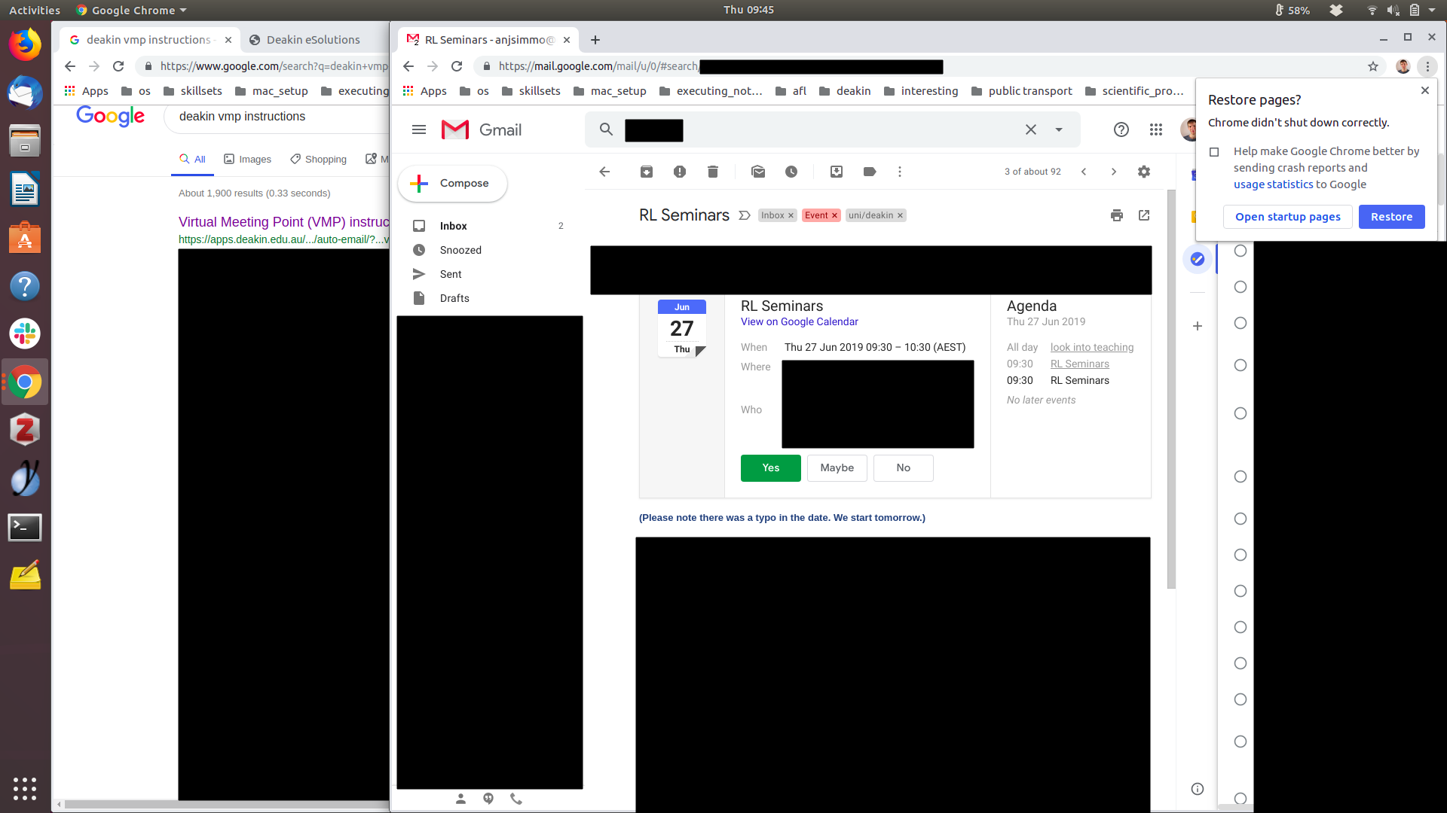Click the green Yes RSVP button
The image size is (1447, 813).
point(770,467)
